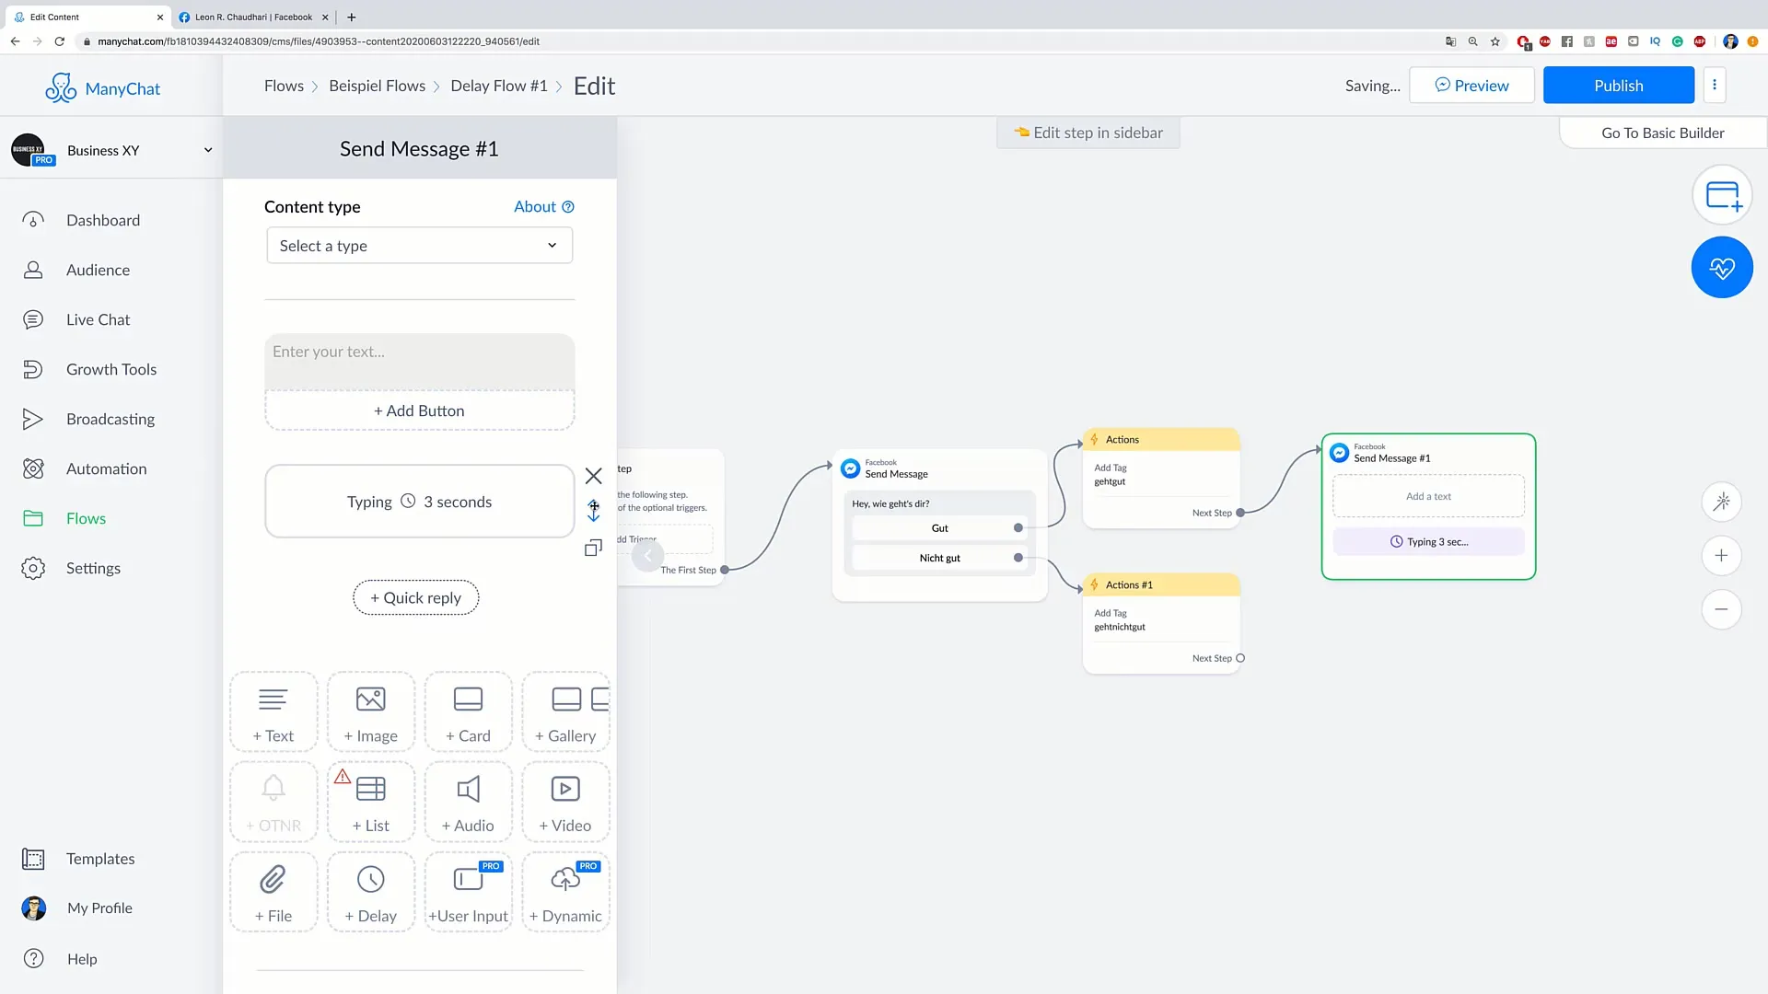Click the Typing 3 sec block in node

coord(1428,542)
